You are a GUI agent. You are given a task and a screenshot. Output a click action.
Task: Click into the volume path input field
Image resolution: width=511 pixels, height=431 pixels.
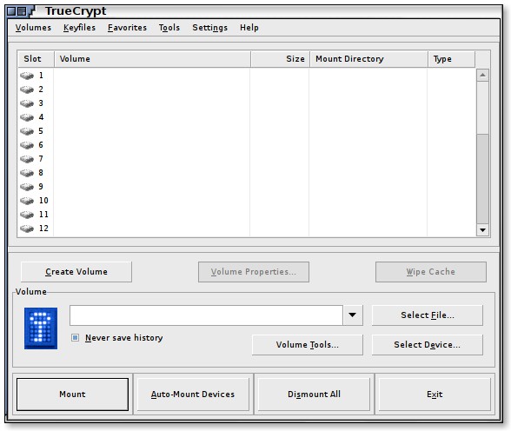point(206,315)
